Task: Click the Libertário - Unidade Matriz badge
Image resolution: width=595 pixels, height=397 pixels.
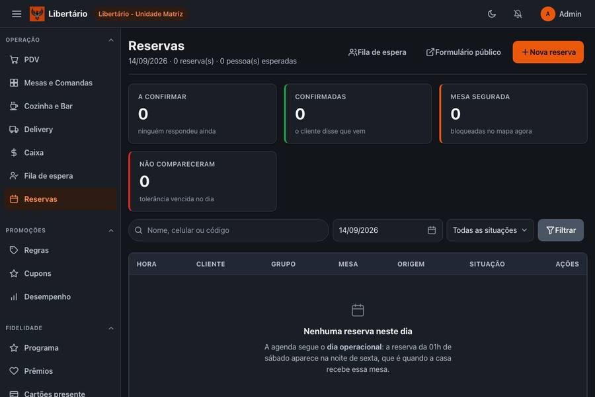Action: (140, 14)
